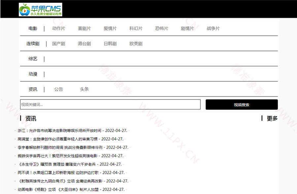The width and height of the screenshot is (297, 194).
Task: Open the 公告 announcements page
Action: click(x=59, y=89)
